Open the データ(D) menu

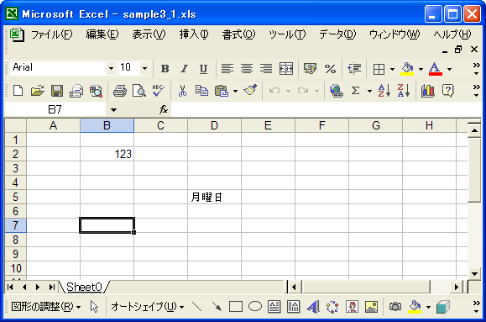point(337,34)
